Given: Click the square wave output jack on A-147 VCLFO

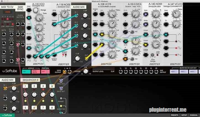Looking at the screenshot, I should click(166, 48).
